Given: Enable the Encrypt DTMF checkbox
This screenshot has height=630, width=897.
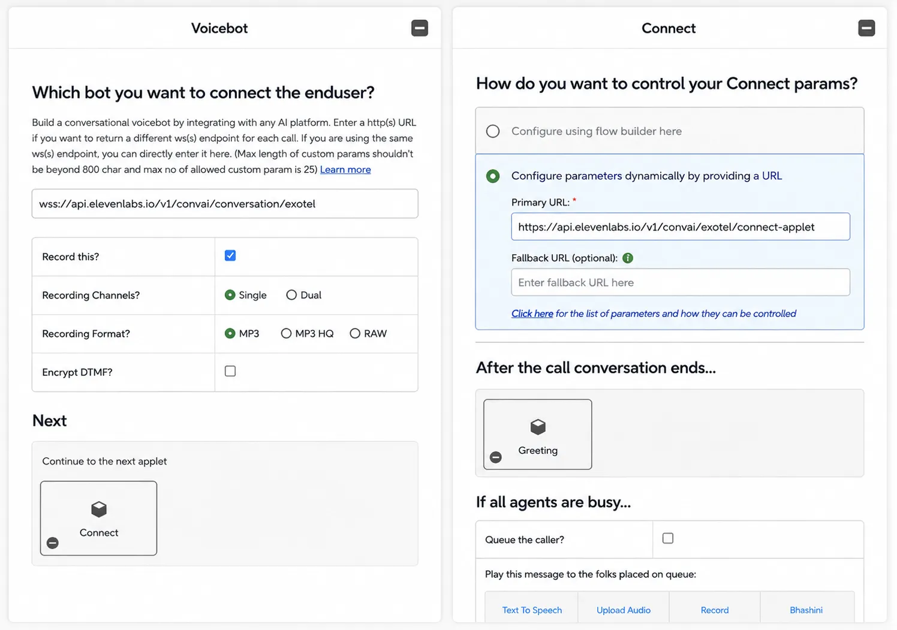Looking at the screenshot, I should click(230, 372).
